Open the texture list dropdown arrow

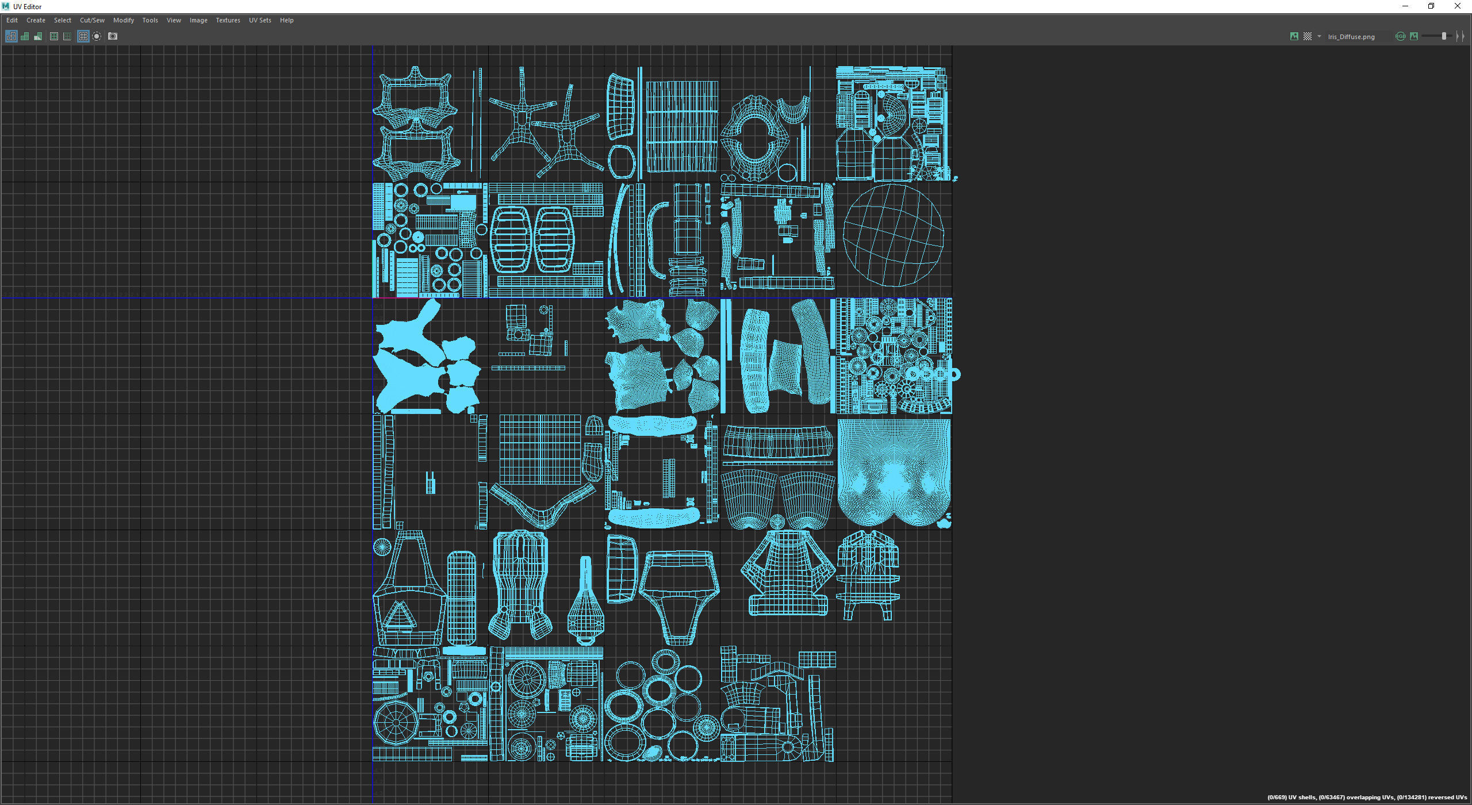tap(1319, 36)
